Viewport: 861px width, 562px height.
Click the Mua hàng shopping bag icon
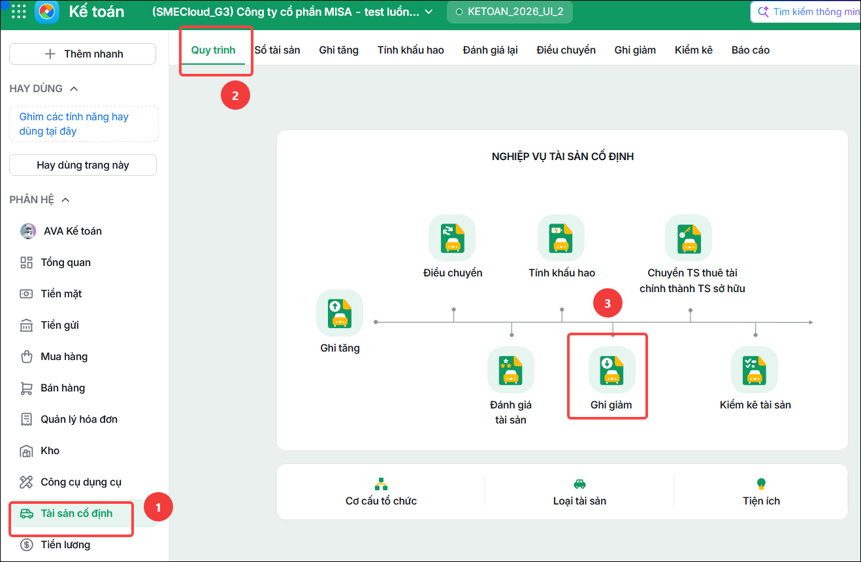(x=27, y=357)
